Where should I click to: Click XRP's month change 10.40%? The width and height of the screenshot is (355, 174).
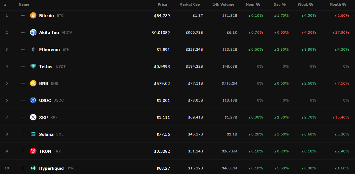[341, 117]
